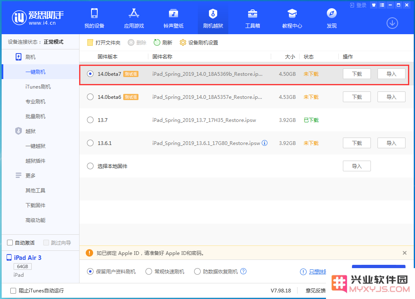Image resolution: width=415 pixels, height=299 pixels.
Task: Click 导入 for local firmware row
Action: click(357, 166)
